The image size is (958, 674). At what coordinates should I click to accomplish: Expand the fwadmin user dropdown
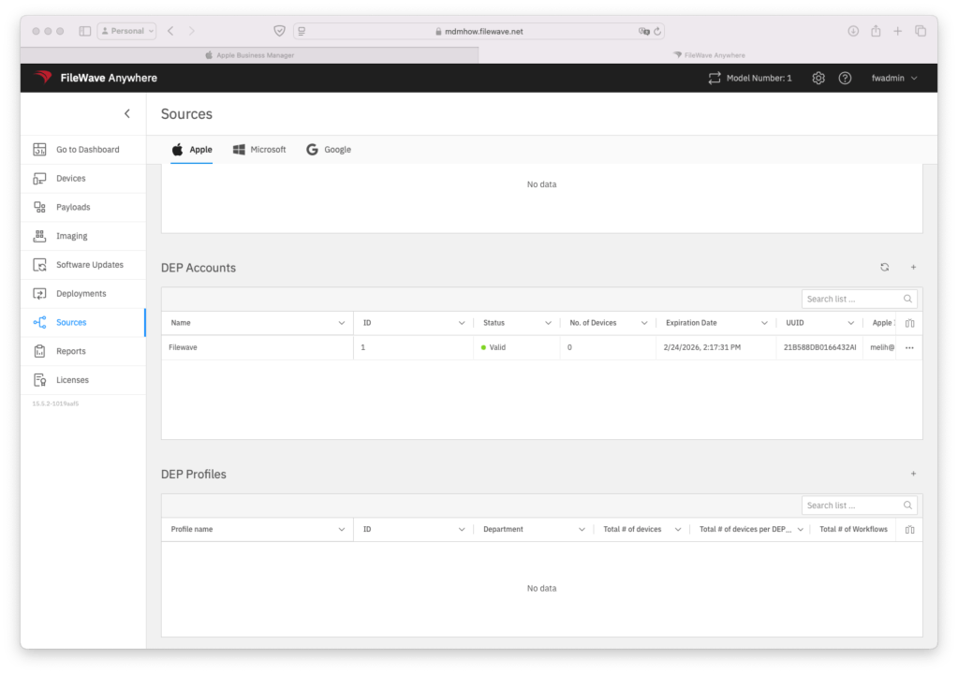(x=893, y=79)
